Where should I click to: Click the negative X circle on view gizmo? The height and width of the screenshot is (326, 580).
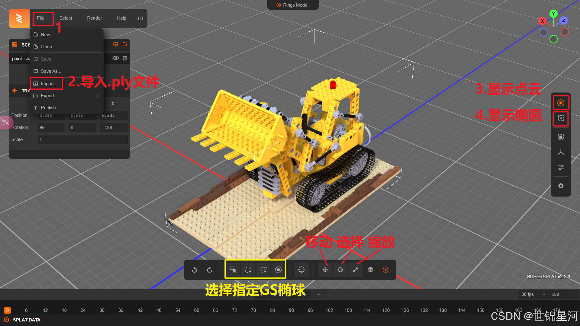point(565,32)
